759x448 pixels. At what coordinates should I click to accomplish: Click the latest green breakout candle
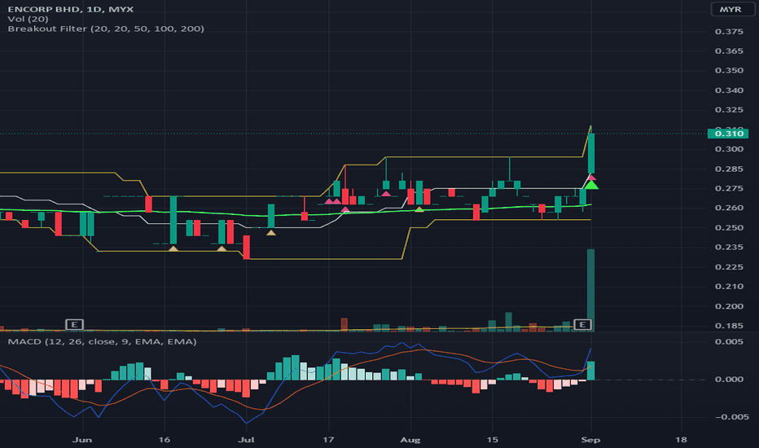(x=591, y=152)
